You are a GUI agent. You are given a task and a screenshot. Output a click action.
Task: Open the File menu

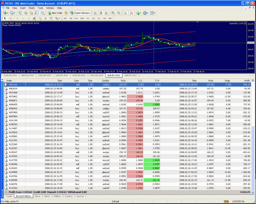tap(8, 8)
